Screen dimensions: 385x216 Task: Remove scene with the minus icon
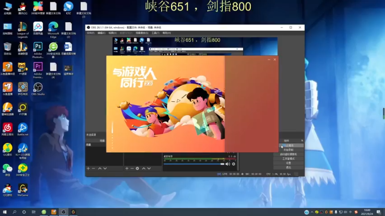[x=93, y=168]
